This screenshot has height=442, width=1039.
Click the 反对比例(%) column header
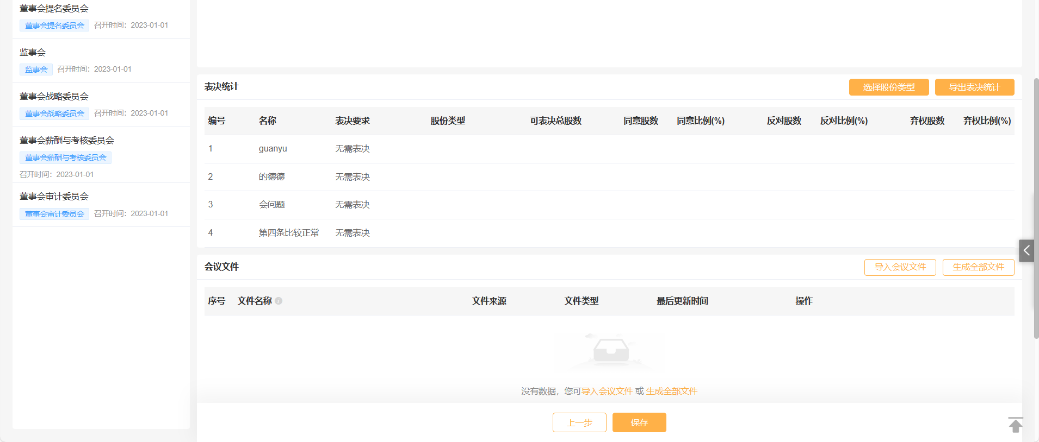point(844,121)
